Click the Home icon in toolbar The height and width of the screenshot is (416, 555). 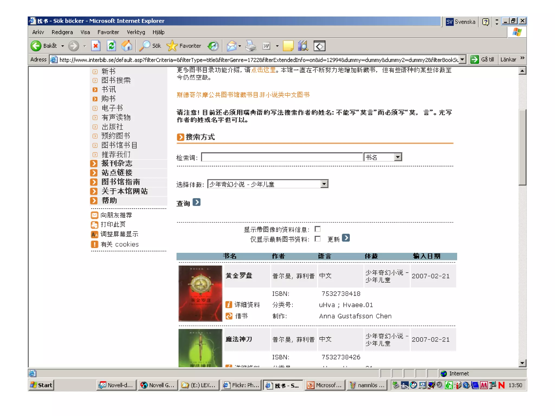127,46
